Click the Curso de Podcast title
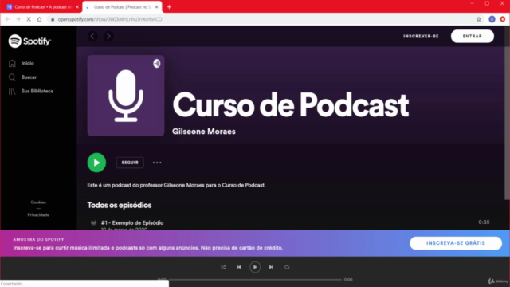 290,104
